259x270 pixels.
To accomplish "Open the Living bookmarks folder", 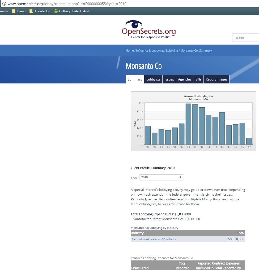I will tap(19, 11).
